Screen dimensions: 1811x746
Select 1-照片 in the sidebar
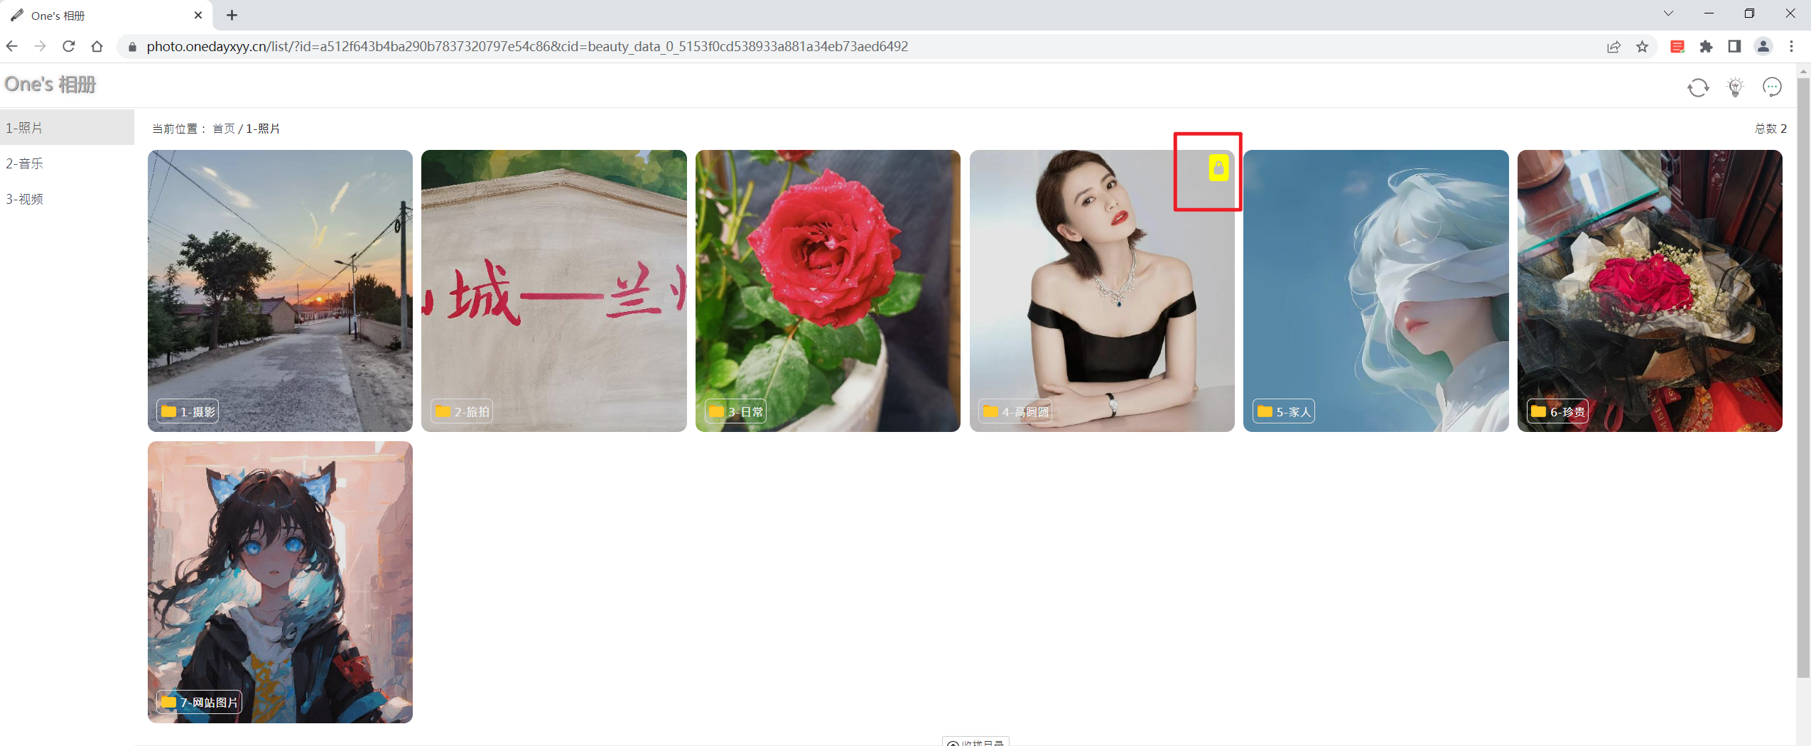point(67,127)
